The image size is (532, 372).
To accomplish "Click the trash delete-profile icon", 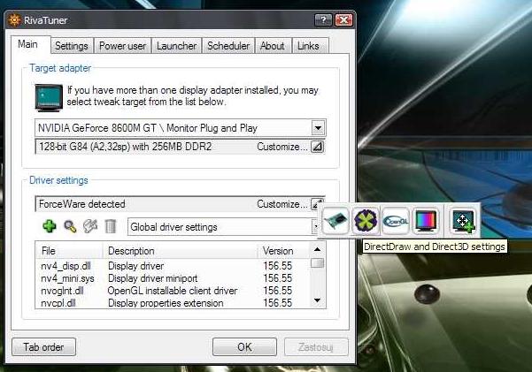I will point(111,226).
